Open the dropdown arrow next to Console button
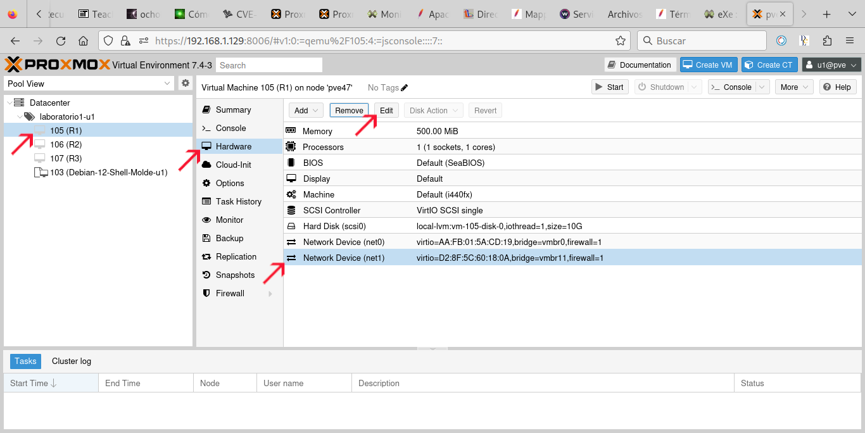Image resolution: width=865 pixels, height=433 pixels. 763,87
